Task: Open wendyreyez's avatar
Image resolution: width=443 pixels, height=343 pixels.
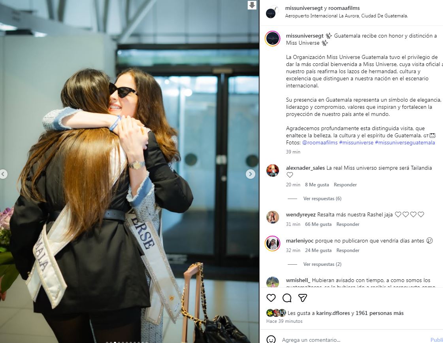Action: pos(273,217)
